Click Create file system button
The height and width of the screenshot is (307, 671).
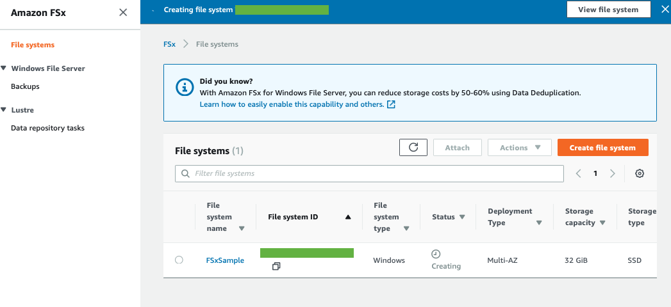click(x=602, y=148)
